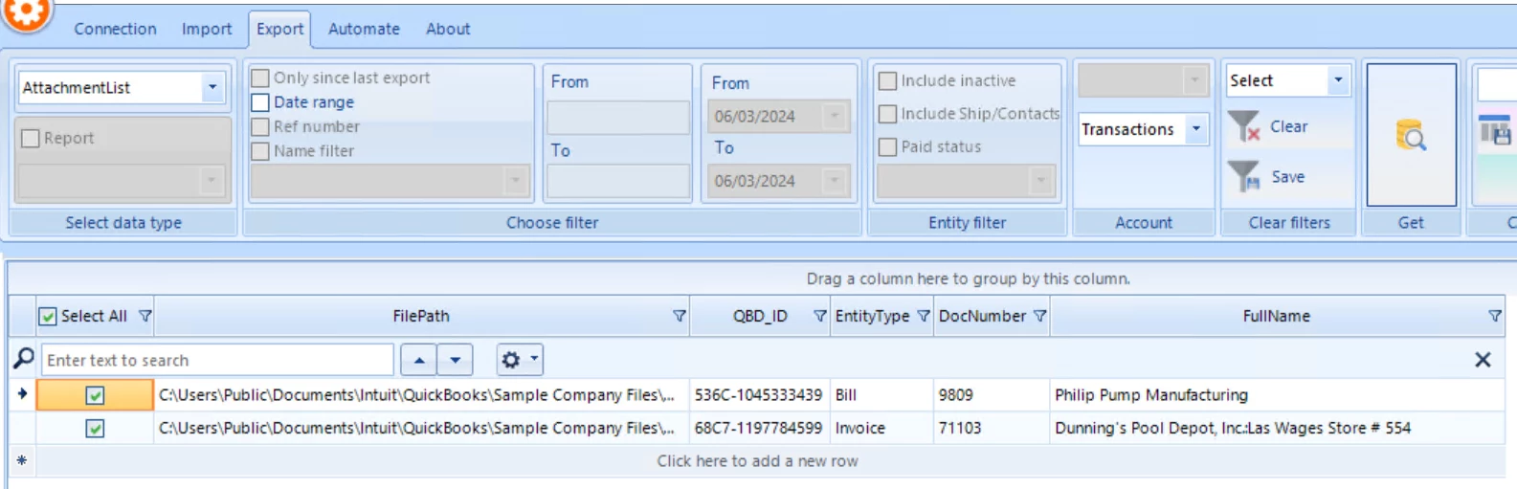Click the magnifying glass search icon
The height and width of the screenshot is (489, 1517).
point(24,359)
